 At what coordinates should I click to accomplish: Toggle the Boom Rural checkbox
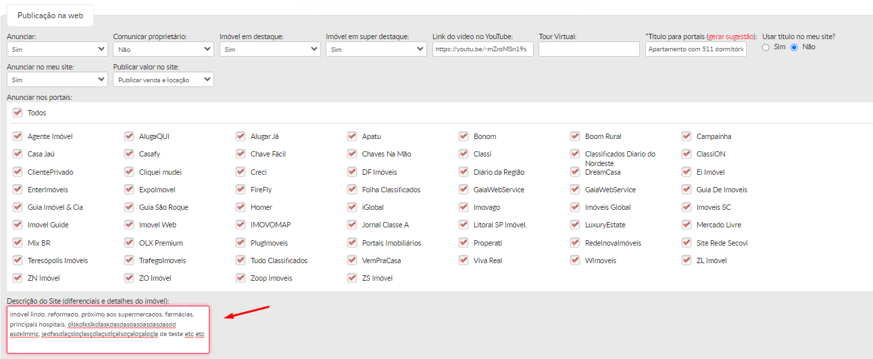click(575, 136)
